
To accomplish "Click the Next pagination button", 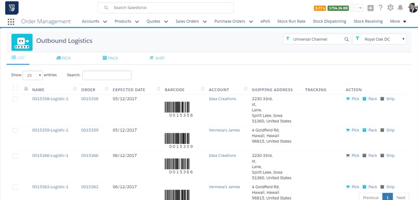I will [401, 197].
